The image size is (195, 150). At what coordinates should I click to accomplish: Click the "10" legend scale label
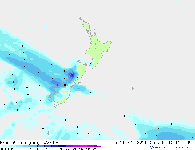(x=38, y=149)
